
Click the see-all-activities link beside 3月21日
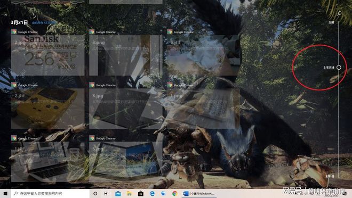tap(43, 23)
